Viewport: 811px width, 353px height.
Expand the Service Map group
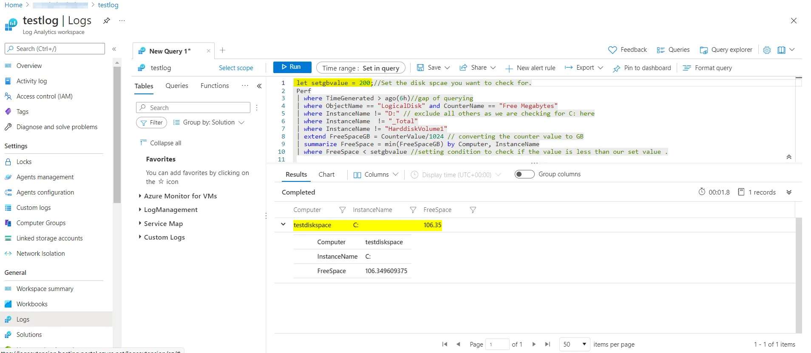(x=161, y=223)
